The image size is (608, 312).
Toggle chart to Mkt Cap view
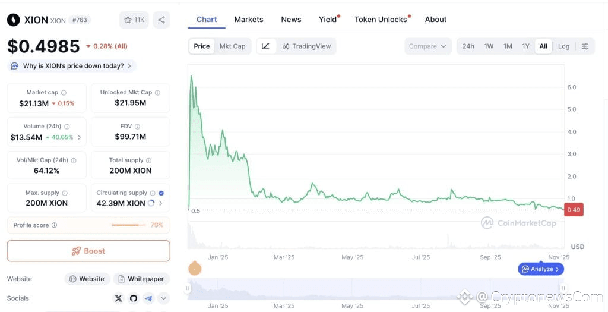(x=232, y=46)
